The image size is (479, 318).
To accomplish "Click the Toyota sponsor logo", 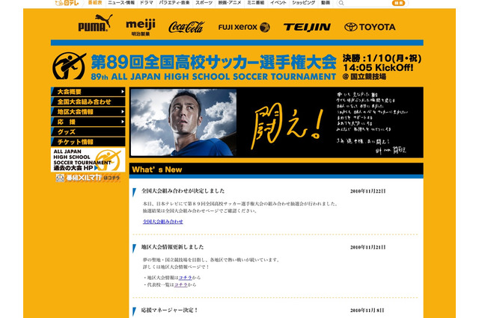I will pos(370,27).
